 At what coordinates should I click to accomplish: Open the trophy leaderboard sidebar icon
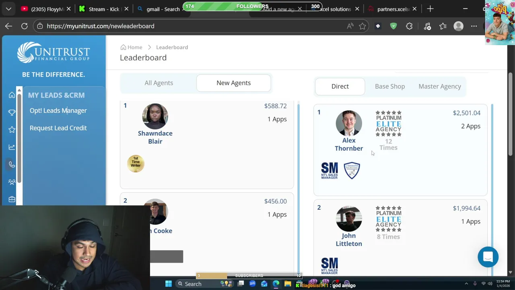click(x=12, y=112)
